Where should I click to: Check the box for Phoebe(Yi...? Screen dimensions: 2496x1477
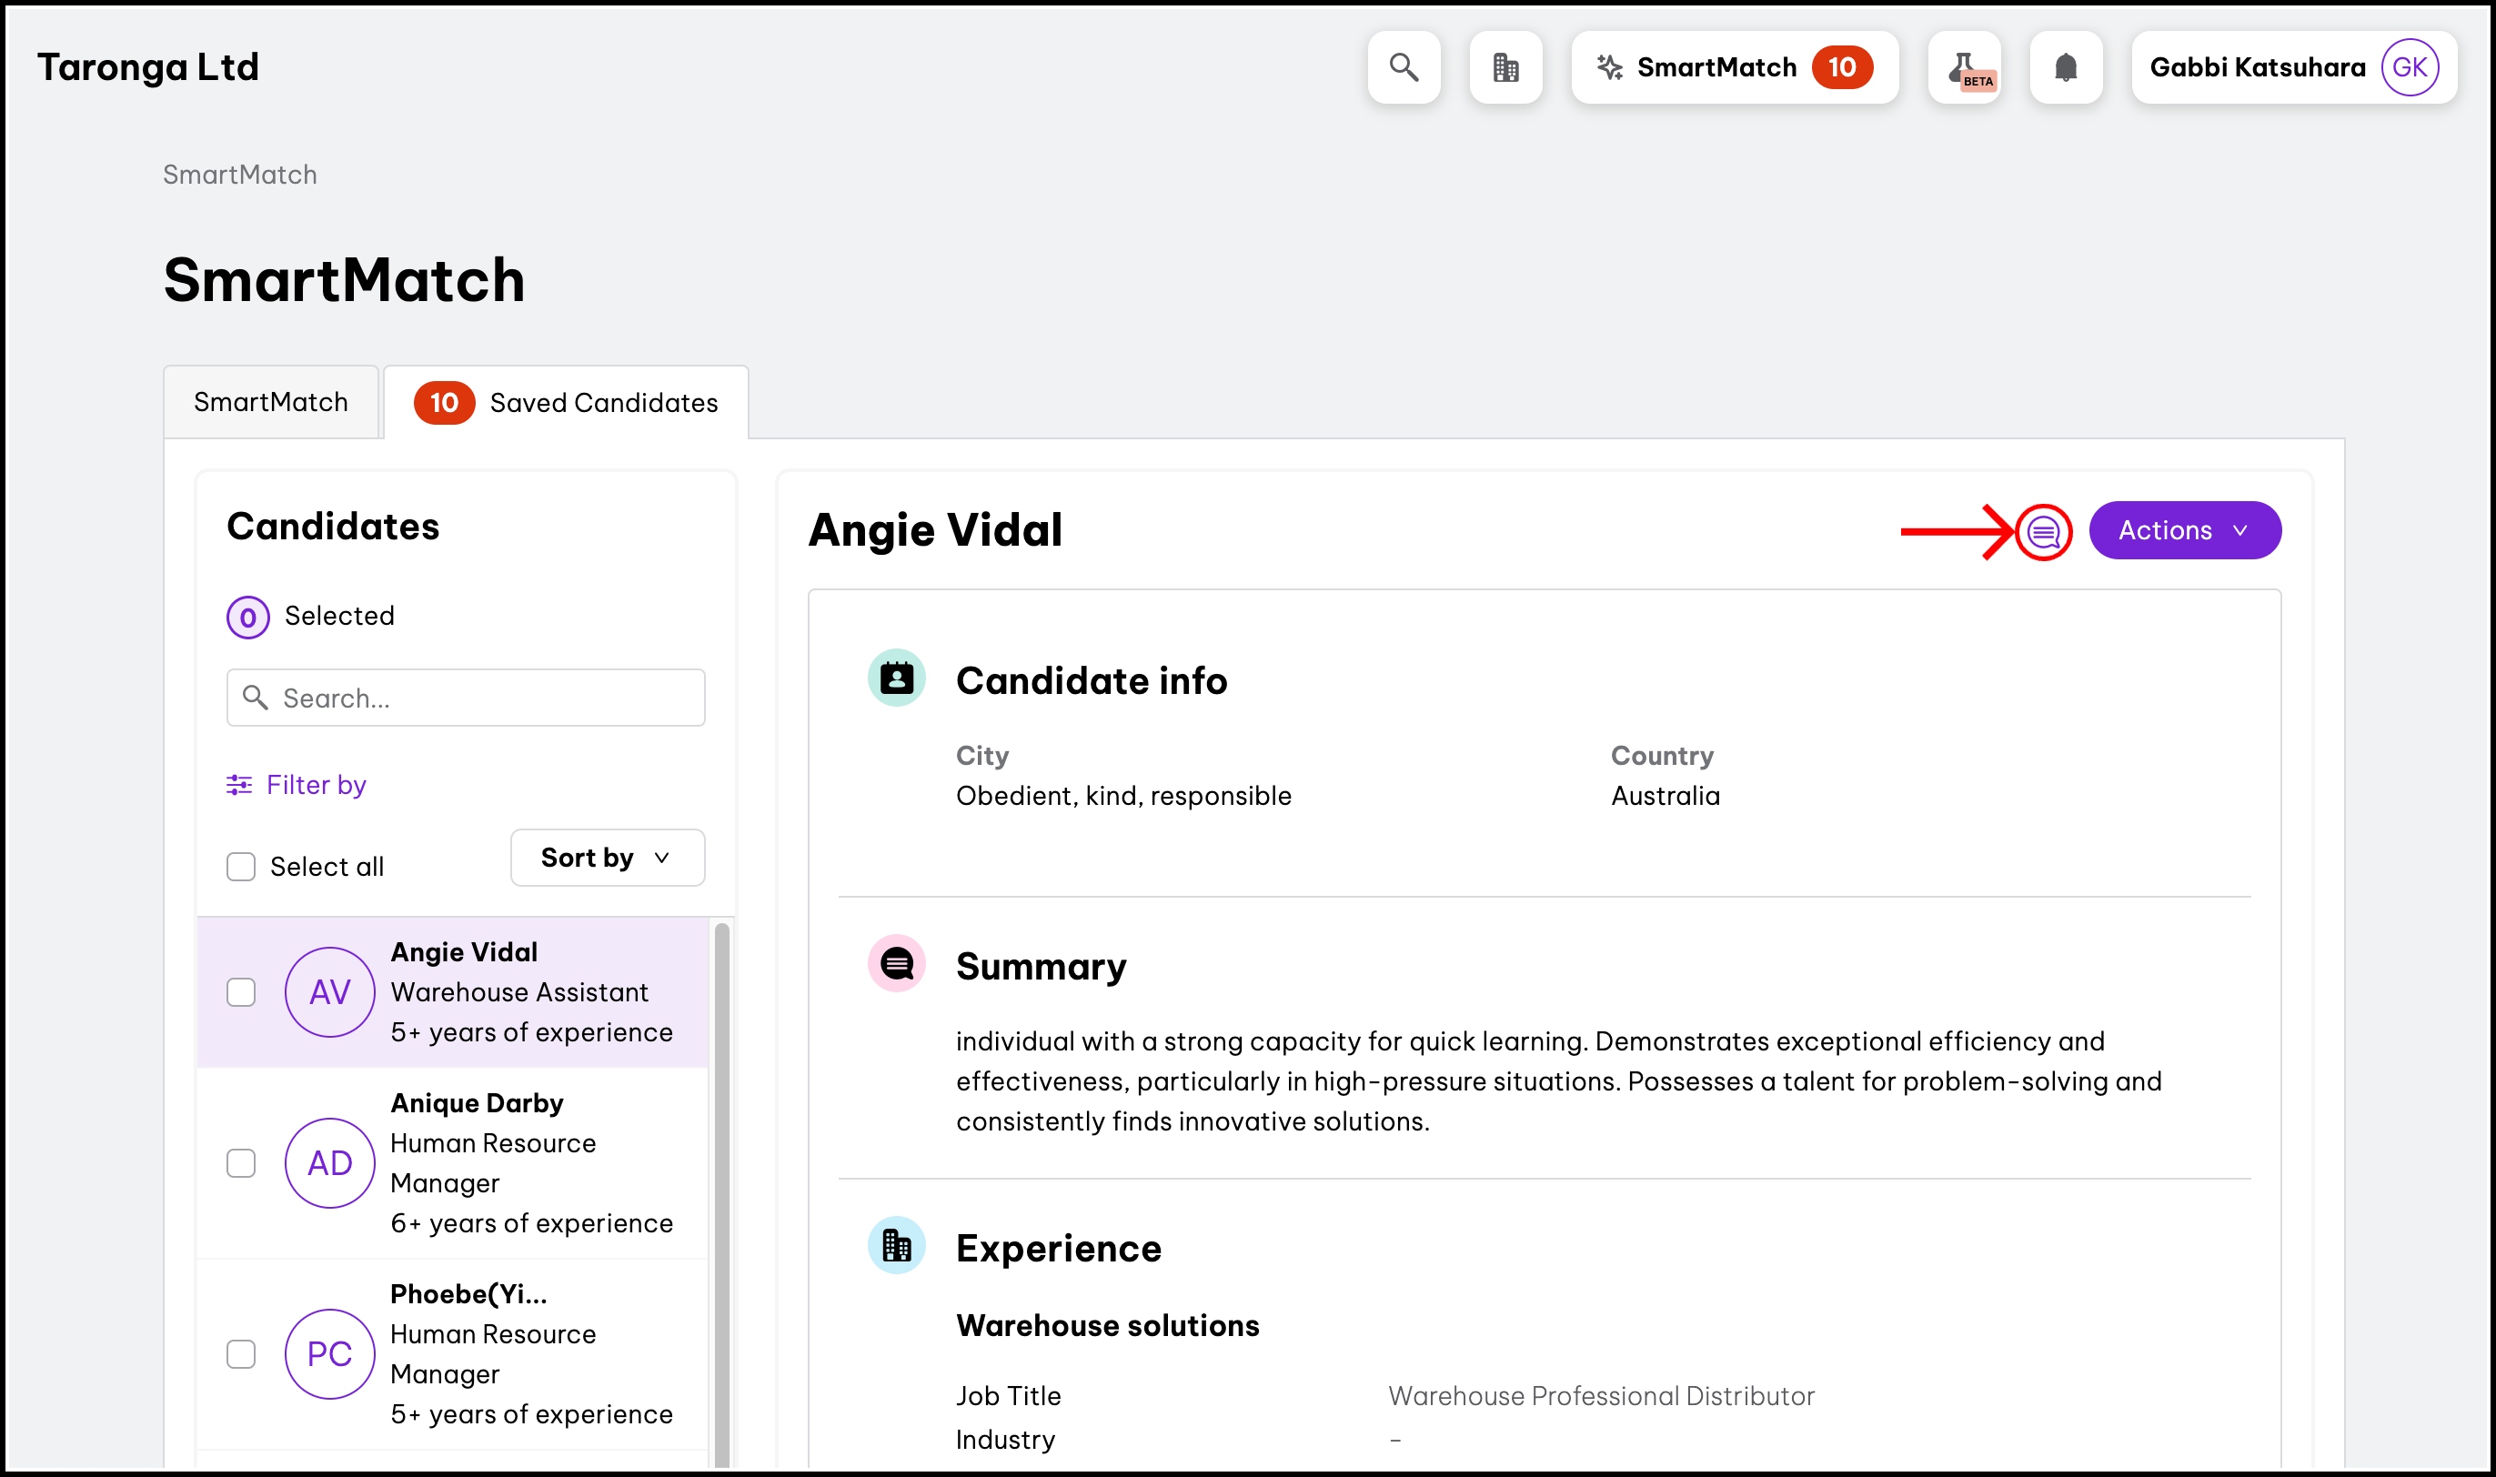tap(241, 1354)
